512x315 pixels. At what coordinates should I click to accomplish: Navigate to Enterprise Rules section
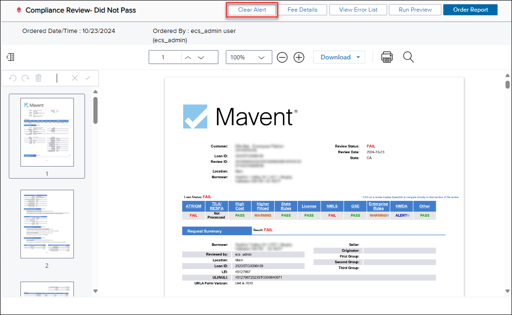pyautogui.click(x=379, y=206)
